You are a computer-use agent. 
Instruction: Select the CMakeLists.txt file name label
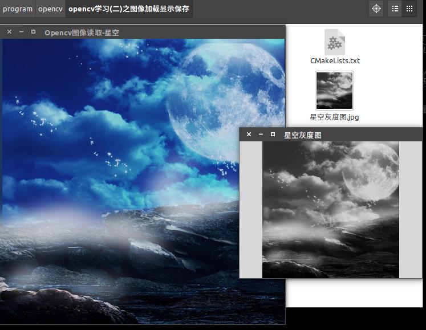coord(335,60)
